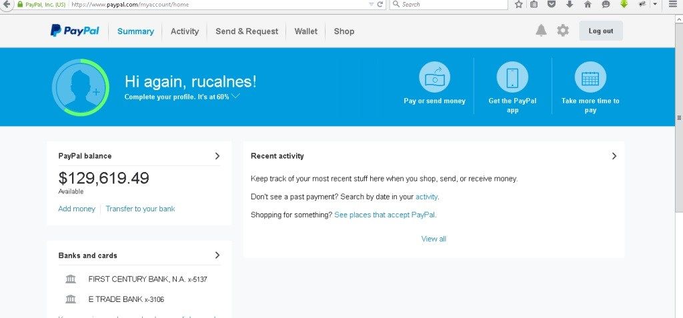Expand the Complete your profile chevron
This screenshot has width=683, height=318.
[x=235, y=96]
